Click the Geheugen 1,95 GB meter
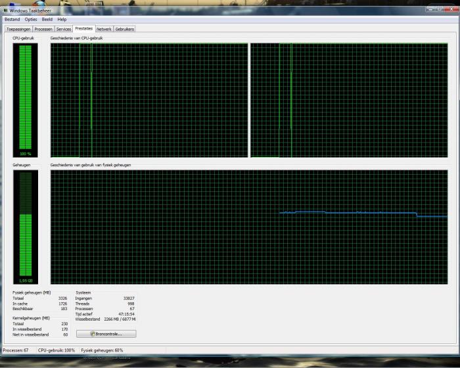The image size is (460, 368). [x=26, y=227]
